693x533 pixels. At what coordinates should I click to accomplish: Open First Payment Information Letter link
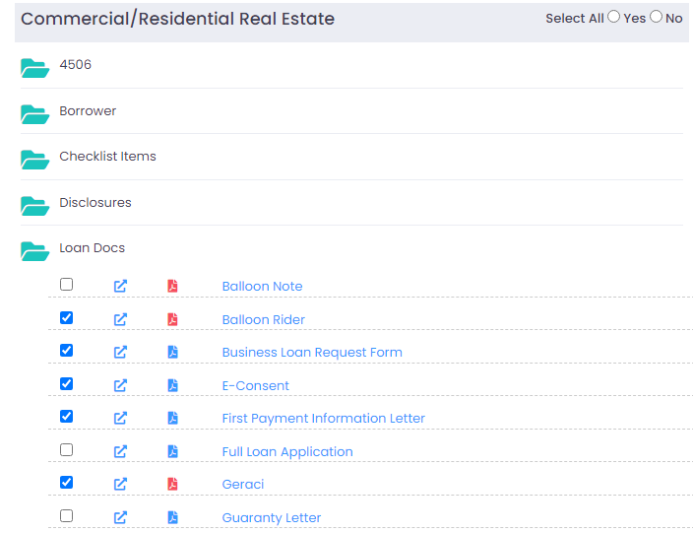tap(324, 419)
